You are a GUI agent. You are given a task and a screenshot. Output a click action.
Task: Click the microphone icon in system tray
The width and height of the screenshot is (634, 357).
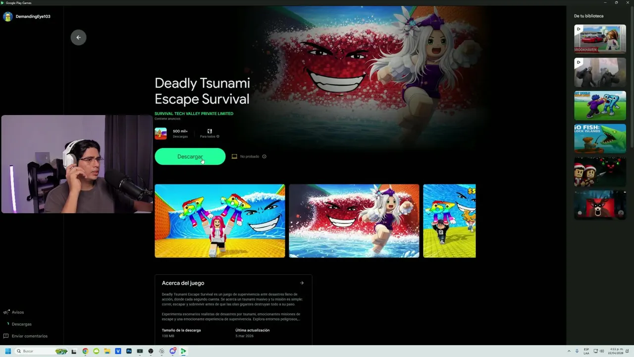tap(577, 351)
